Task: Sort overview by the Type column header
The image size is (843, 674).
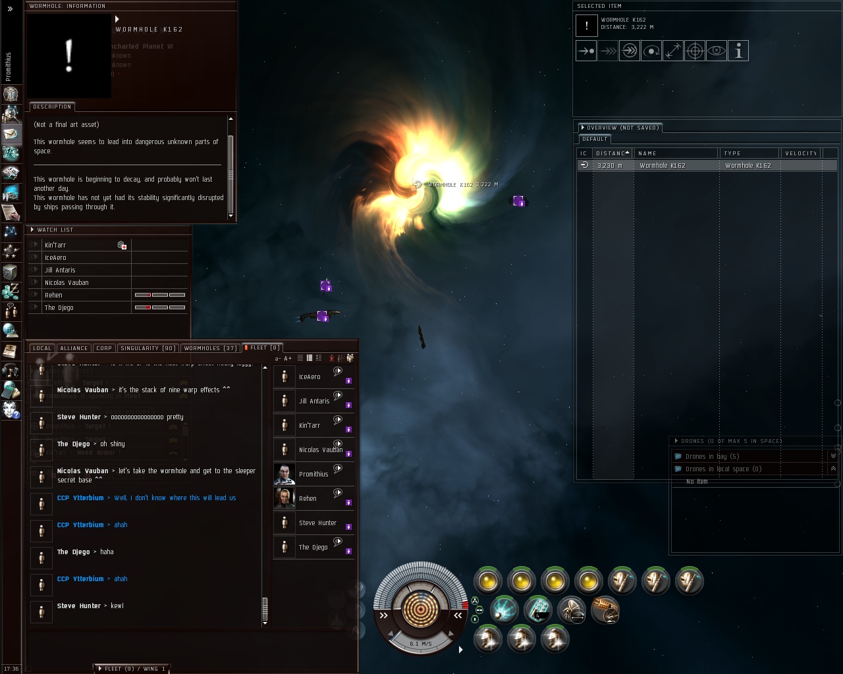Action: [x=749, y=153]
